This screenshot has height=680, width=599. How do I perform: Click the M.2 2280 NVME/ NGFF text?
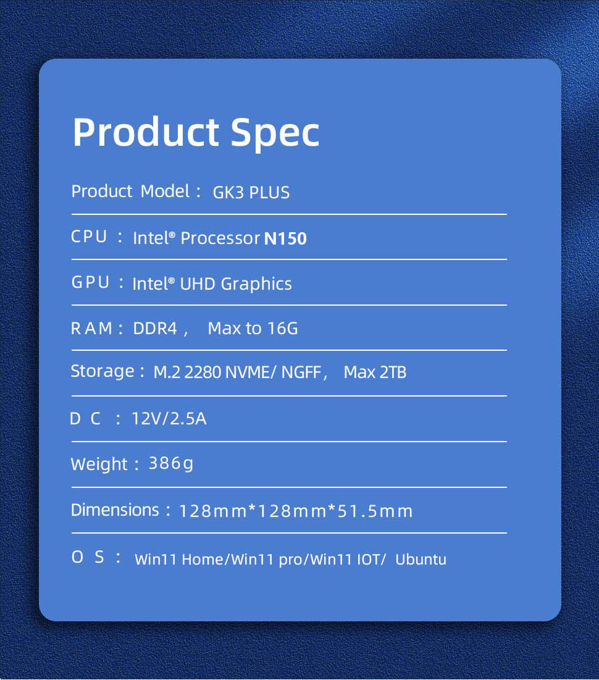[237, 373]
